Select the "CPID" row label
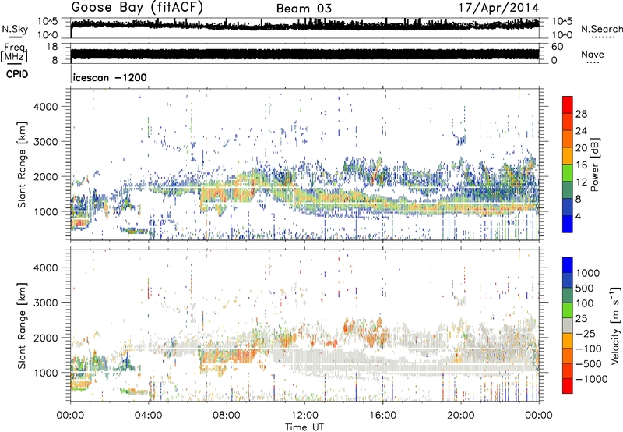The height and width of the screenshot is (432, 623). point(17,74)
